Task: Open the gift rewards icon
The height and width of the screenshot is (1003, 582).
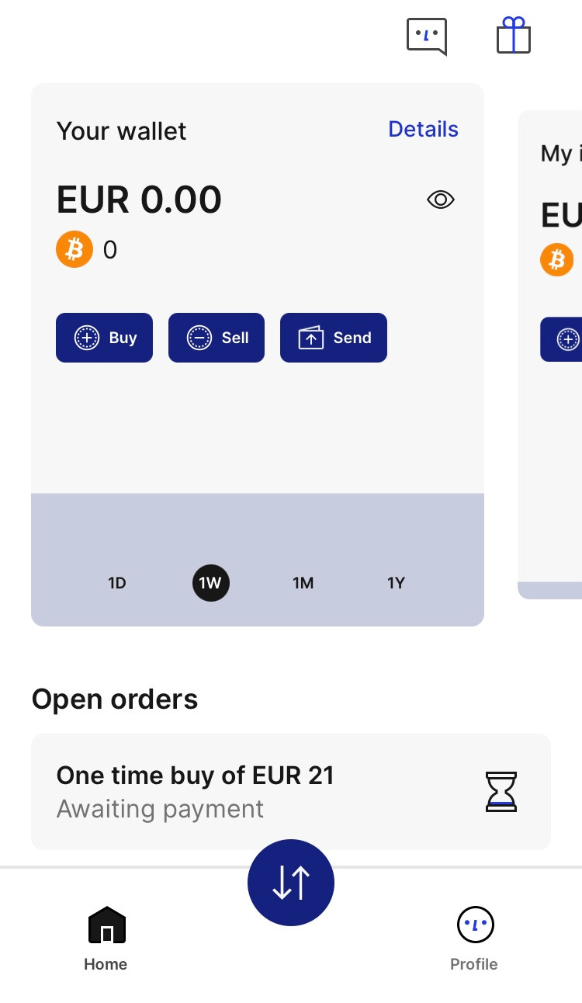Action: pyautogui.click(x=513, y=36)
